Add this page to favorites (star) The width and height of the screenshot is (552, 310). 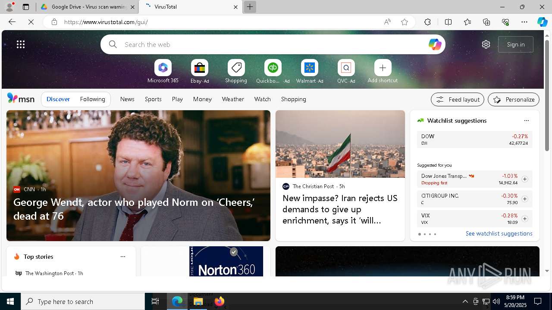click(405, 22)
